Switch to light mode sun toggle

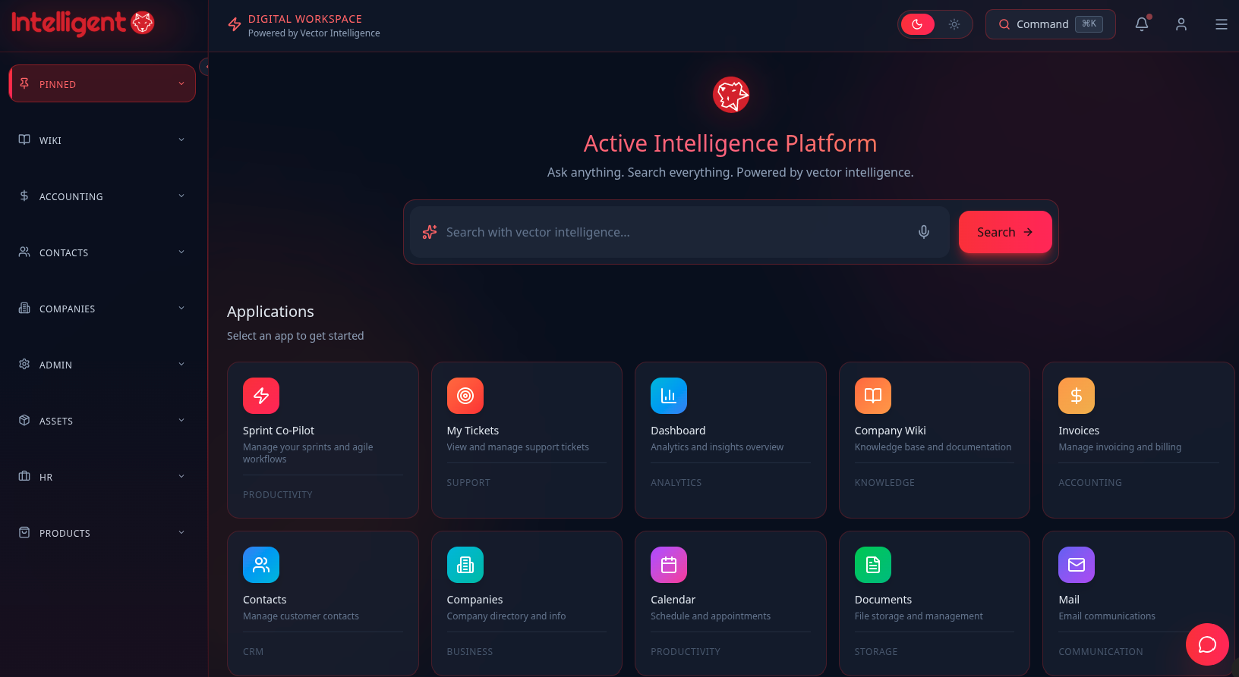(x=954, y=24)
